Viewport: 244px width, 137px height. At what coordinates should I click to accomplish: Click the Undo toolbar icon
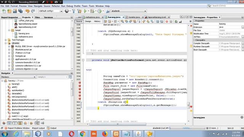click(27, 11)
